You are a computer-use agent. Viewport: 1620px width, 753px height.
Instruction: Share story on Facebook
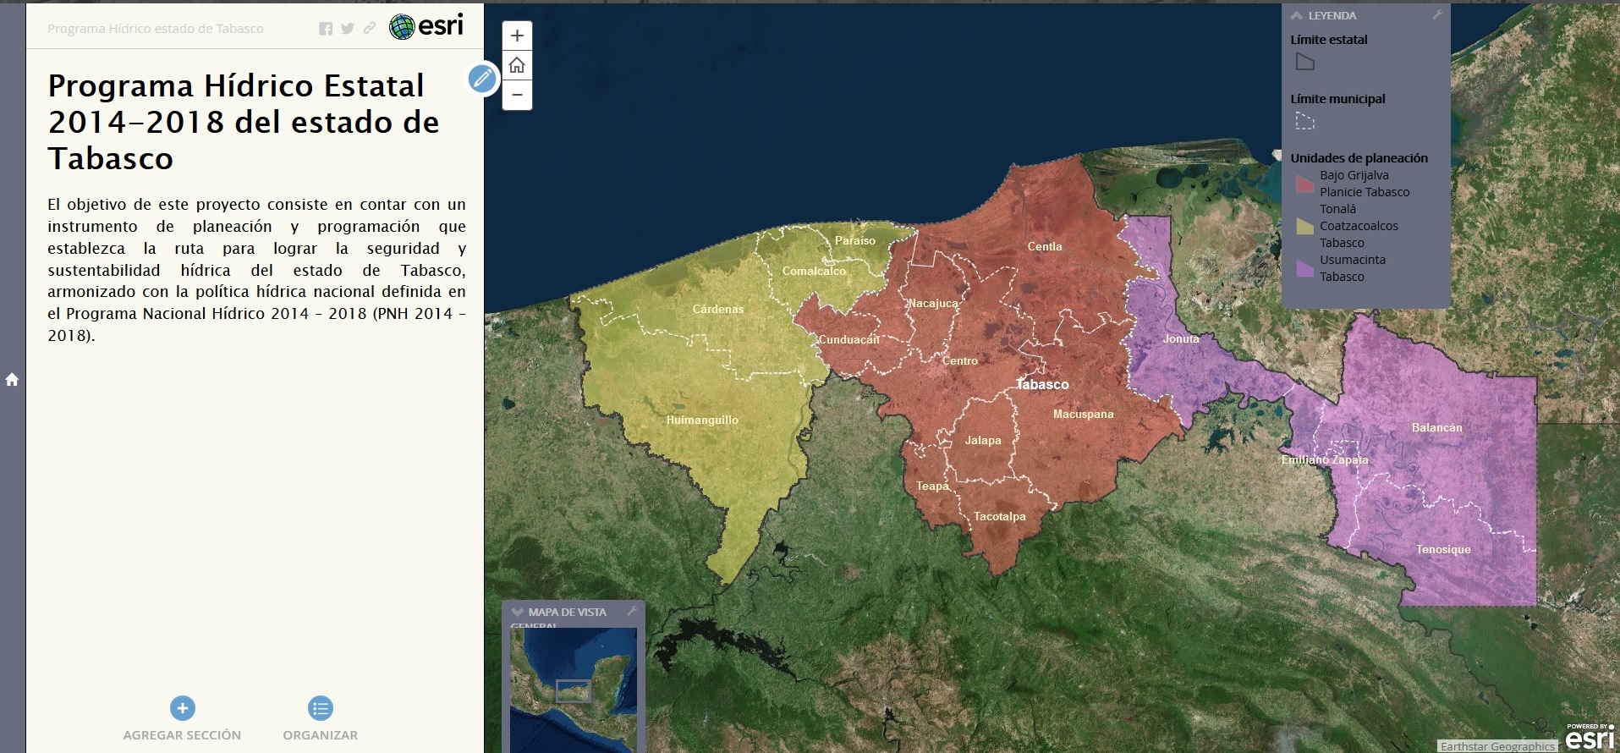(326, 29)
